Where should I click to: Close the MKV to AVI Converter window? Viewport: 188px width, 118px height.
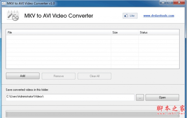coord(179,2)
